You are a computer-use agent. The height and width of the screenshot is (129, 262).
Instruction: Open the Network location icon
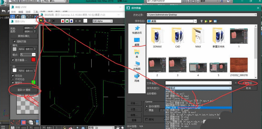tap(137, 78)
